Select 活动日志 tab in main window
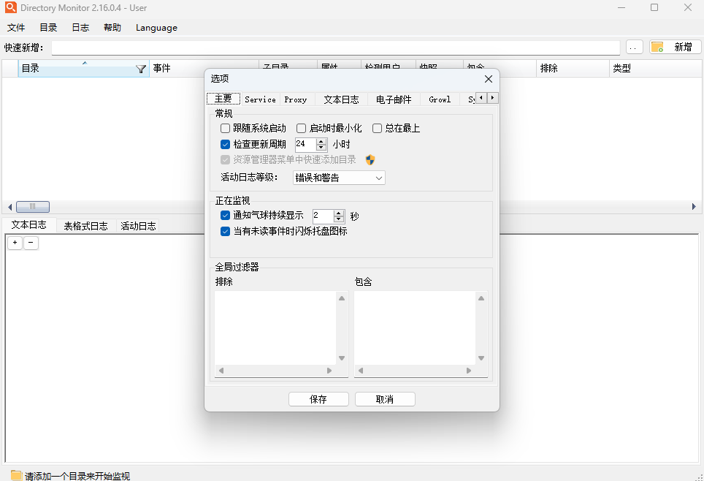This screenshot has height=481, width=704. [x=138, y=226]
